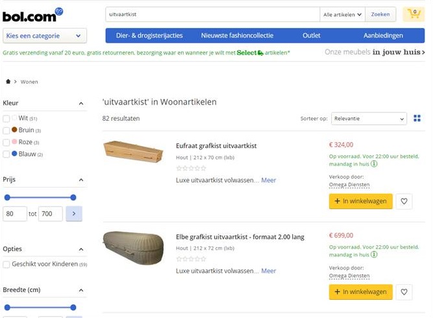Click the search field containing uitvaartkist
This screenshot has height=318, width=433.
[x=212, y=14]
